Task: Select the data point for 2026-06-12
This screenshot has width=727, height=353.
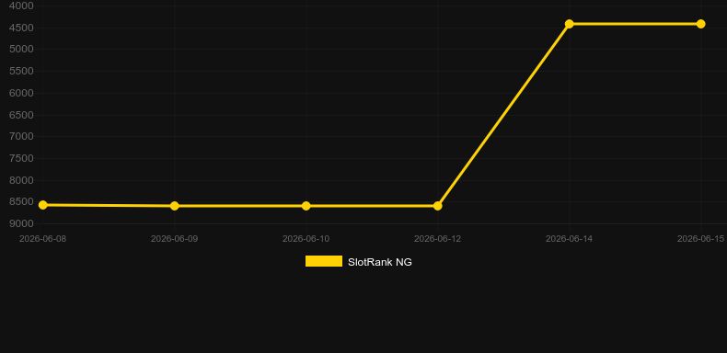Action: (x=438, y=206)
